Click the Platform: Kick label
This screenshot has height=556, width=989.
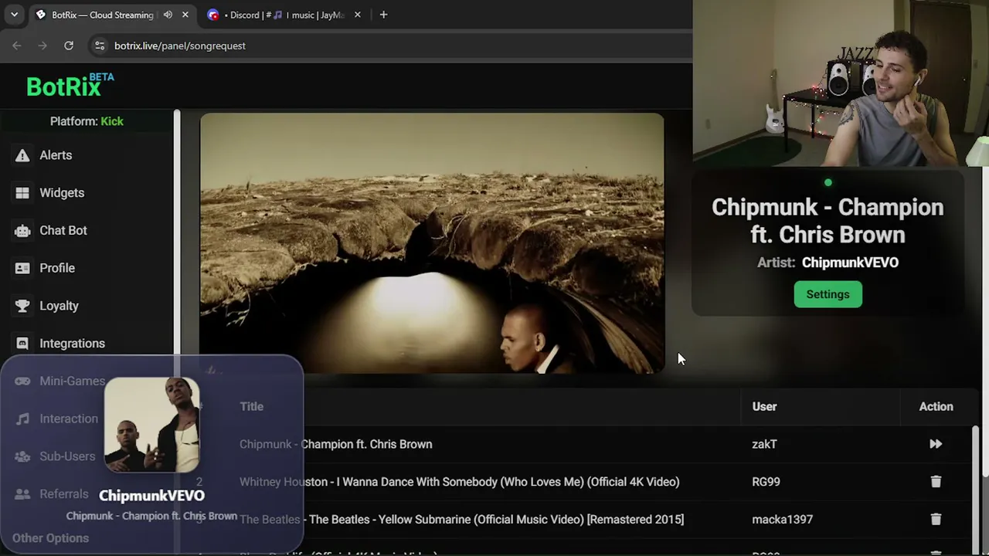pos(87,121)
